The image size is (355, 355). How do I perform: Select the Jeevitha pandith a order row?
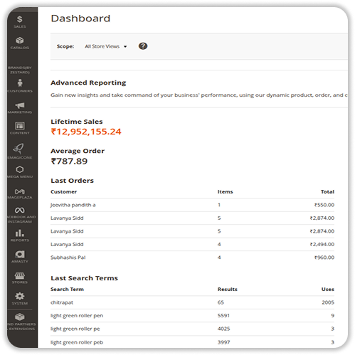pyautogui.click(x=192, y=205)
